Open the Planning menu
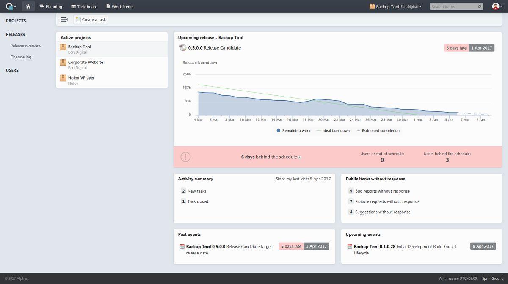The height and width of the screenshot is (284, 508). click(x=51, y=7)
